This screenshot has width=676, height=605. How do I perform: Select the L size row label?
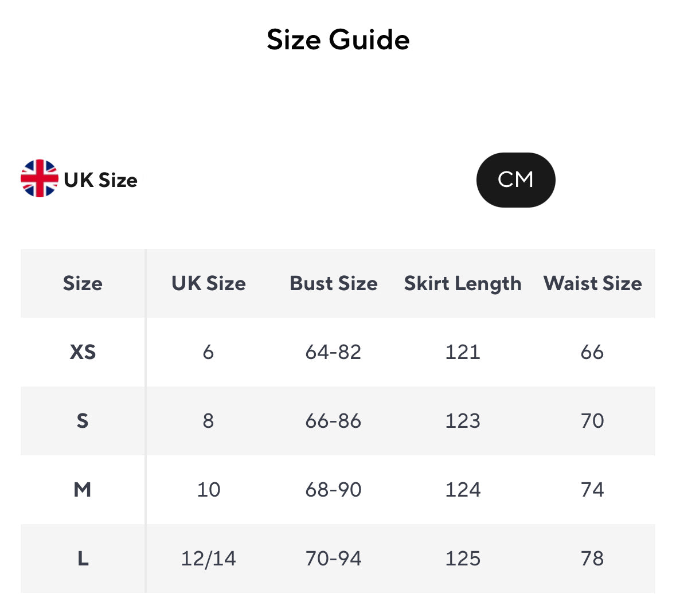(x=83, y=559)
